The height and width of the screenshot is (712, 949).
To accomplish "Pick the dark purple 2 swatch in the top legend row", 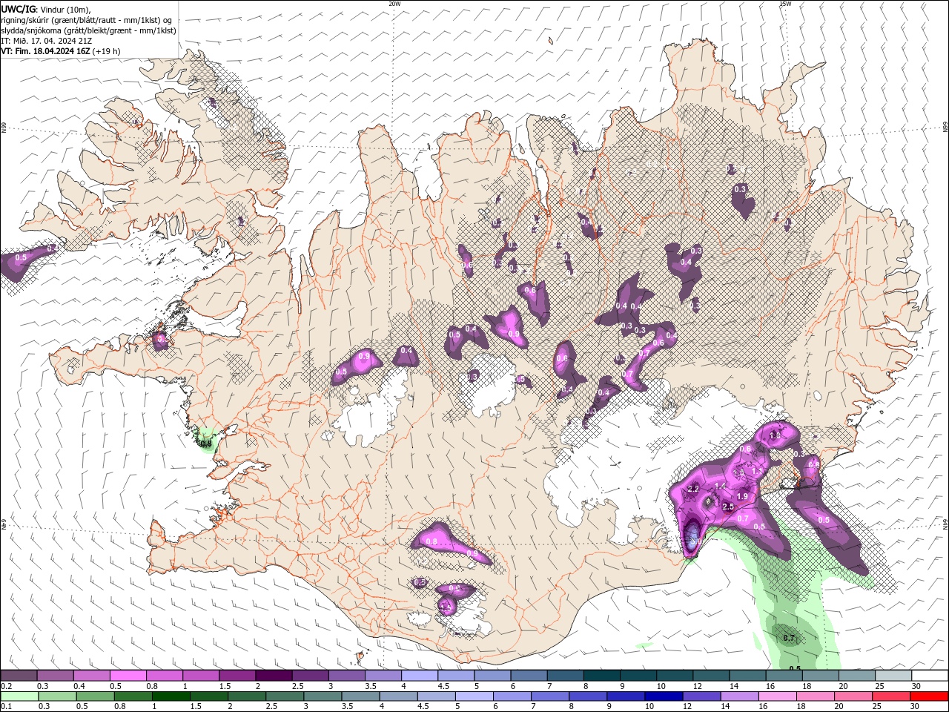I will point(274,676).
